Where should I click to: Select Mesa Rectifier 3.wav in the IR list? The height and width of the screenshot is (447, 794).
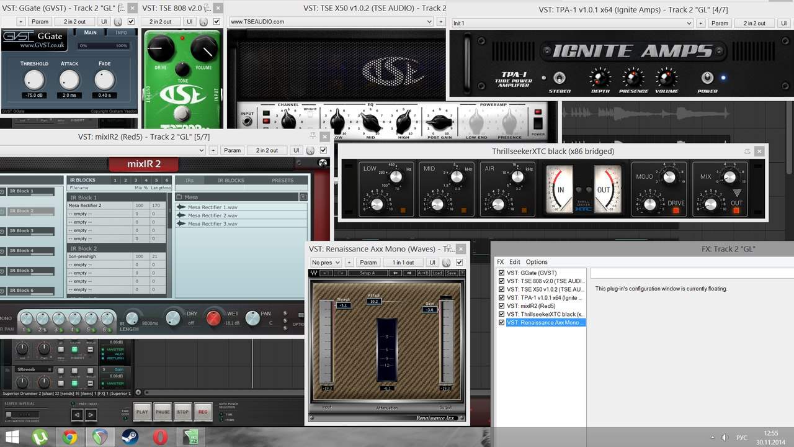coord(213,223)
